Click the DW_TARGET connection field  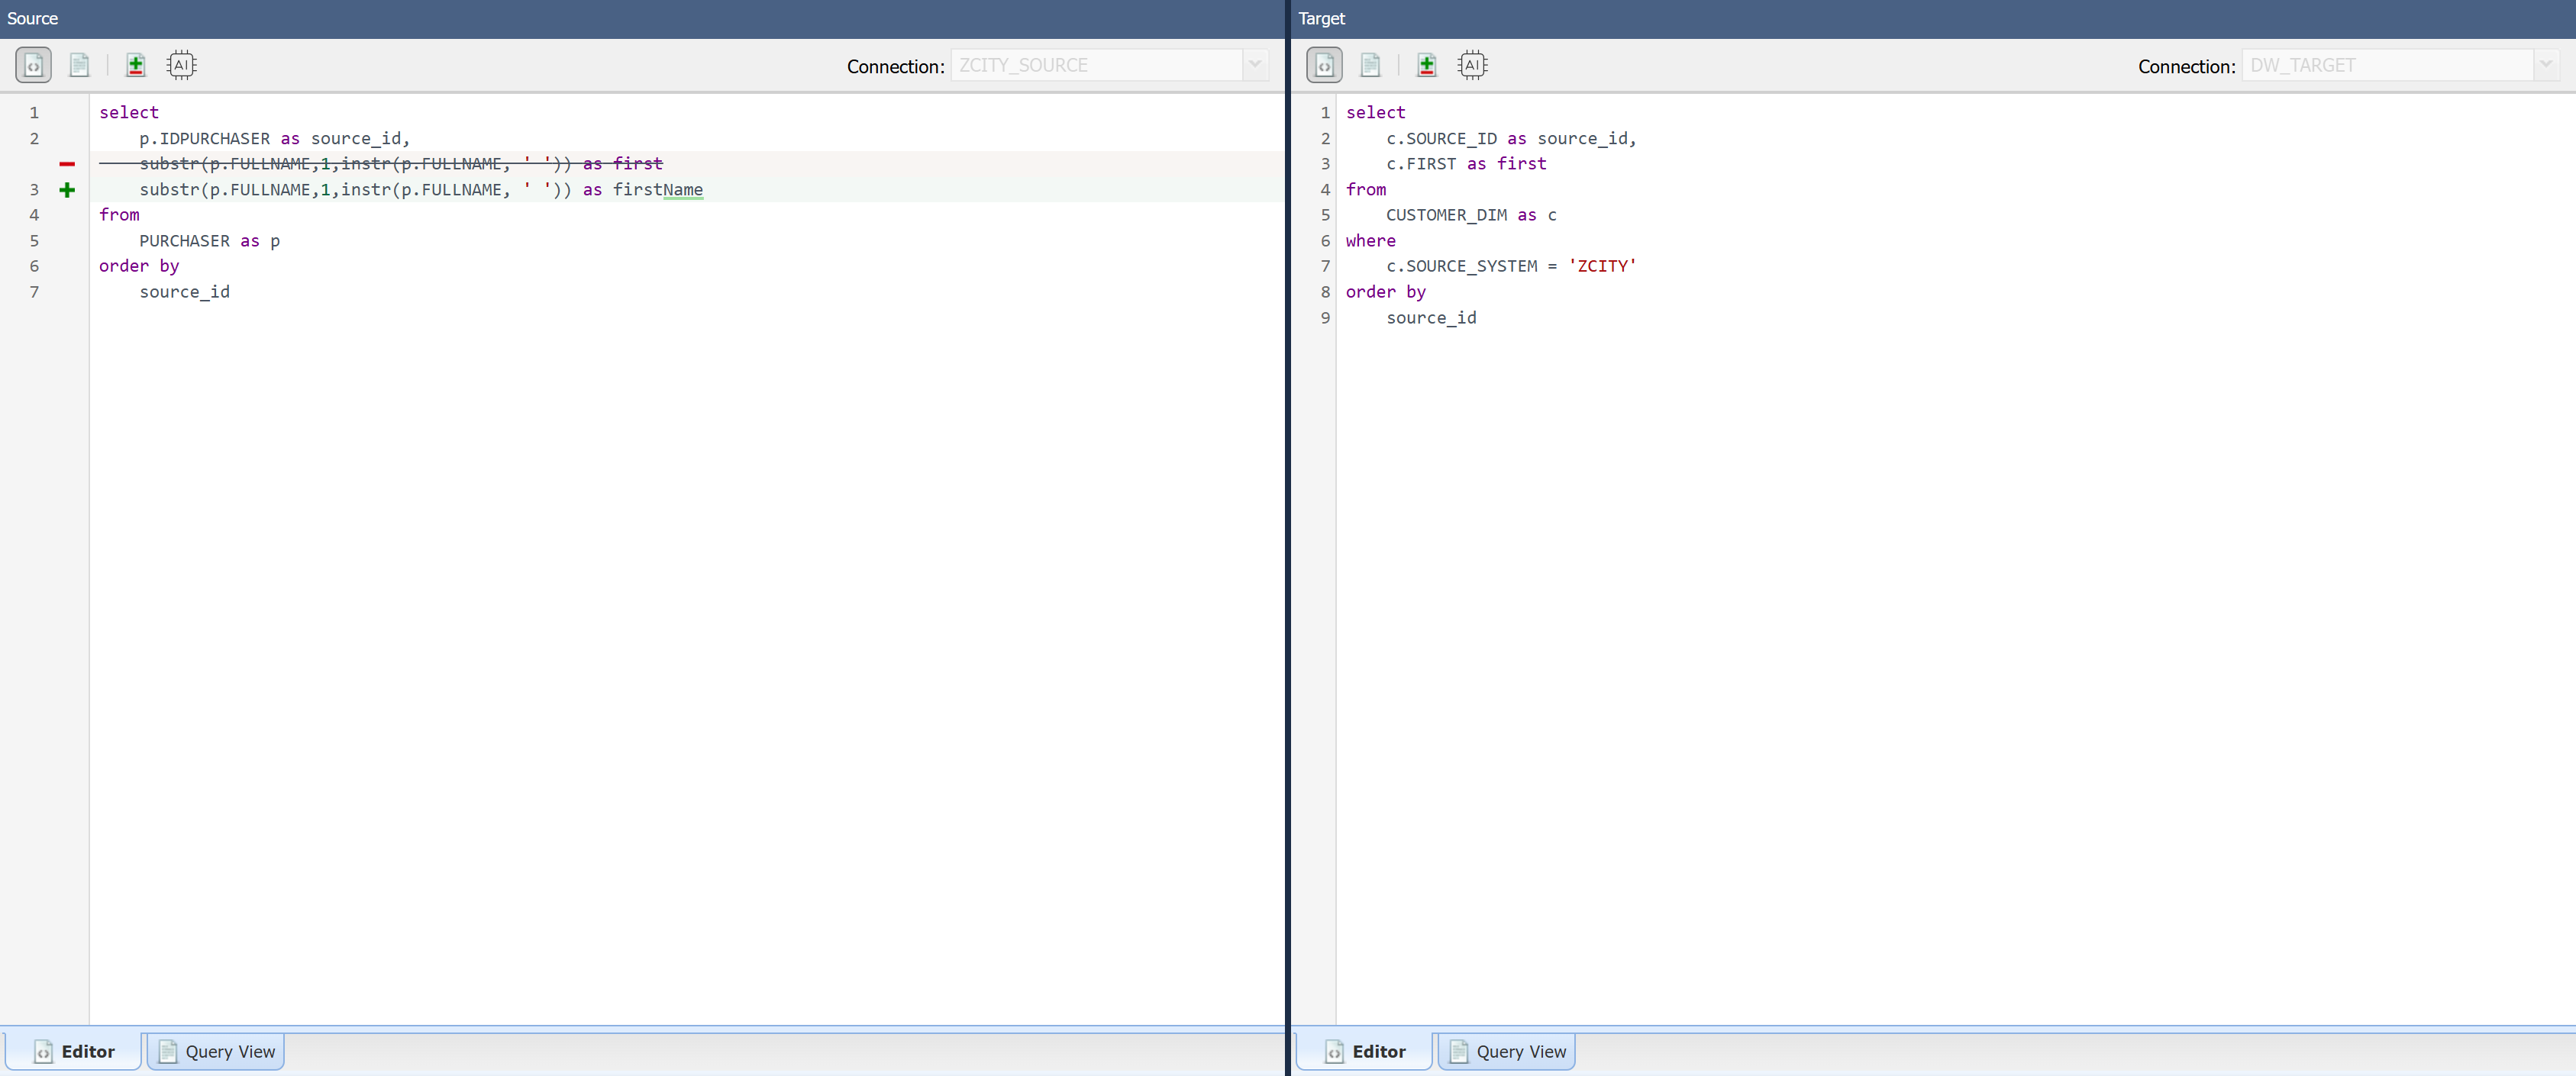tap(2387, 65)
